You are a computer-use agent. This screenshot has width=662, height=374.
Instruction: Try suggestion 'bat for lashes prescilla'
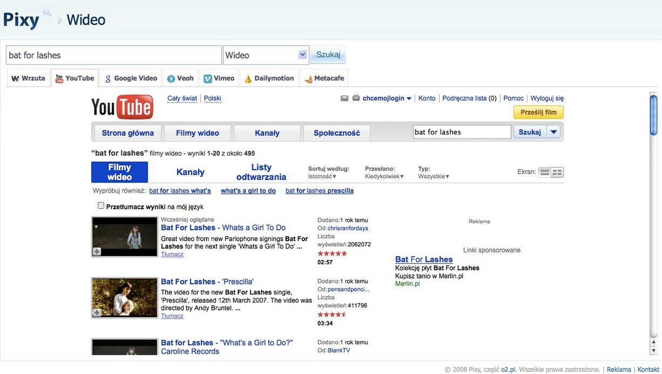pos(320,191)
